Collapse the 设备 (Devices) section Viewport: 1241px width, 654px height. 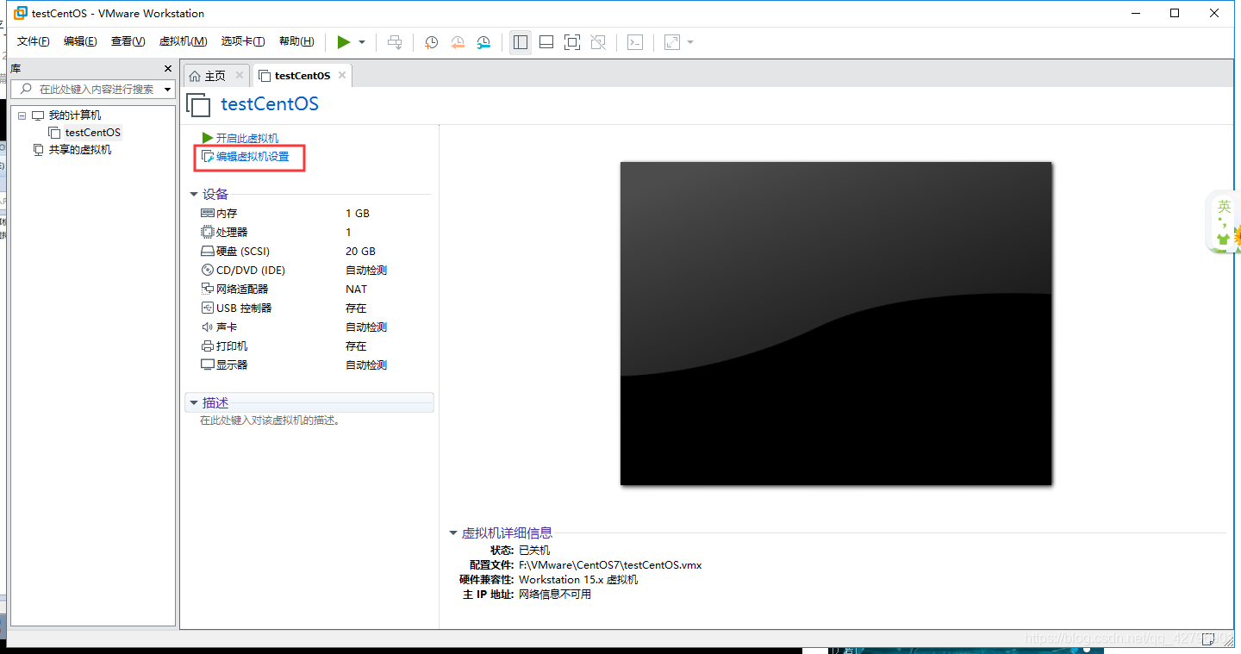click(x=194, y=194)
